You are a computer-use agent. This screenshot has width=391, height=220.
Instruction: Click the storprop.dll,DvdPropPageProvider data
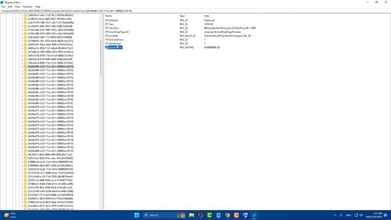(x=222, y=32)
